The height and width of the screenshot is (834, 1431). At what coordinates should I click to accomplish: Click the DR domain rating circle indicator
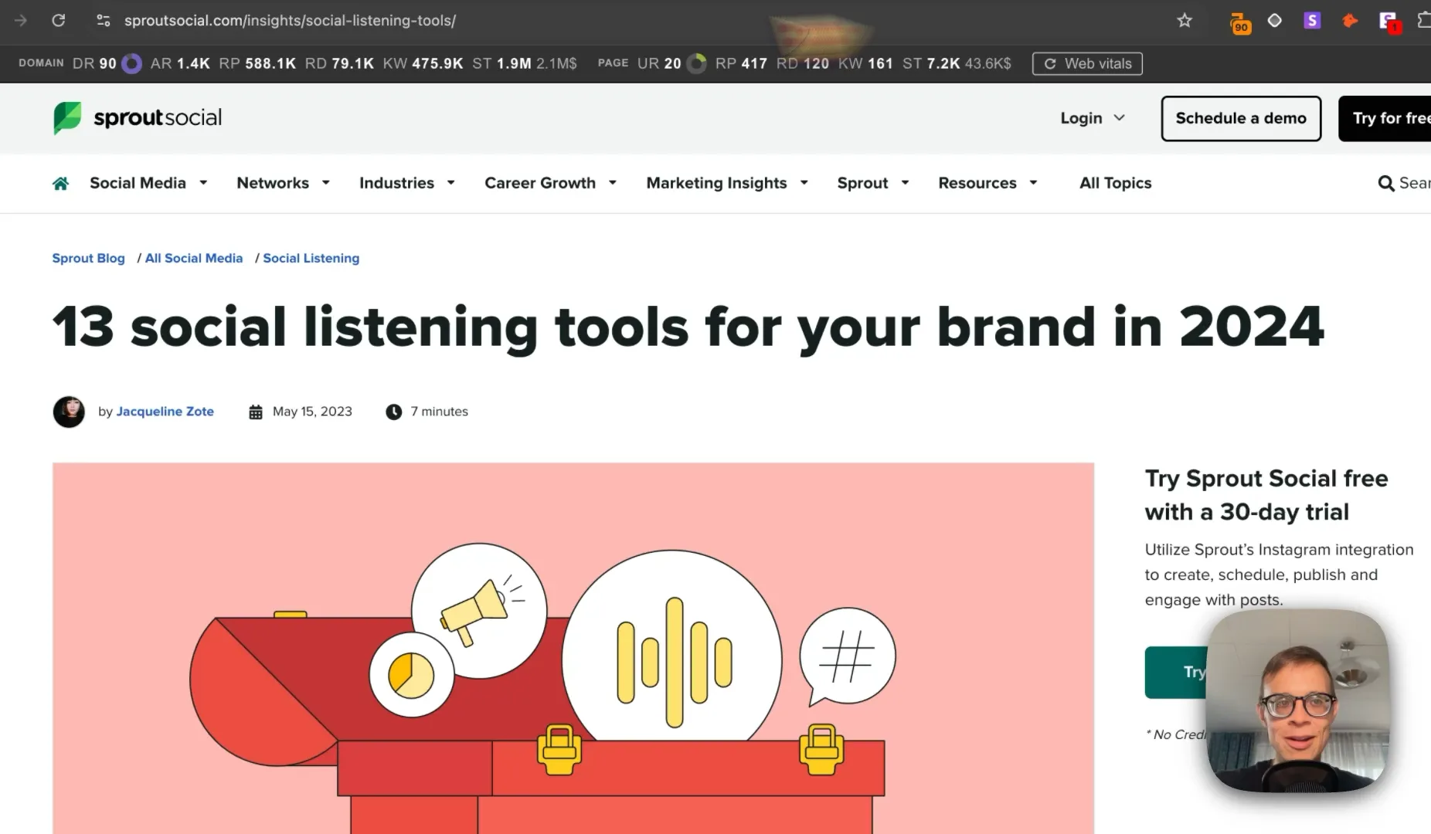pyautogui.click(x=132, y=63)
